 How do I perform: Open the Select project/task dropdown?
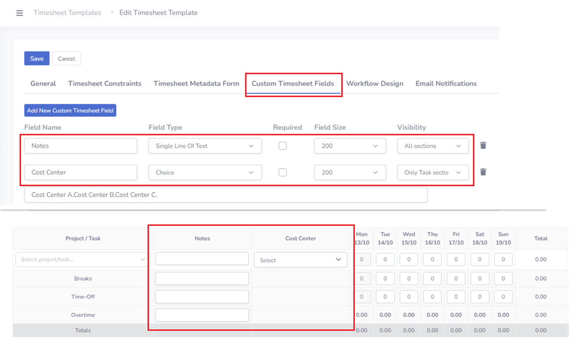(82, 259)
